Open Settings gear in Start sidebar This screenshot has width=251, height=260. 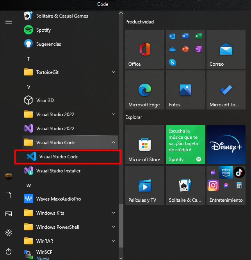pyautogui.click(x=9, y=233)
